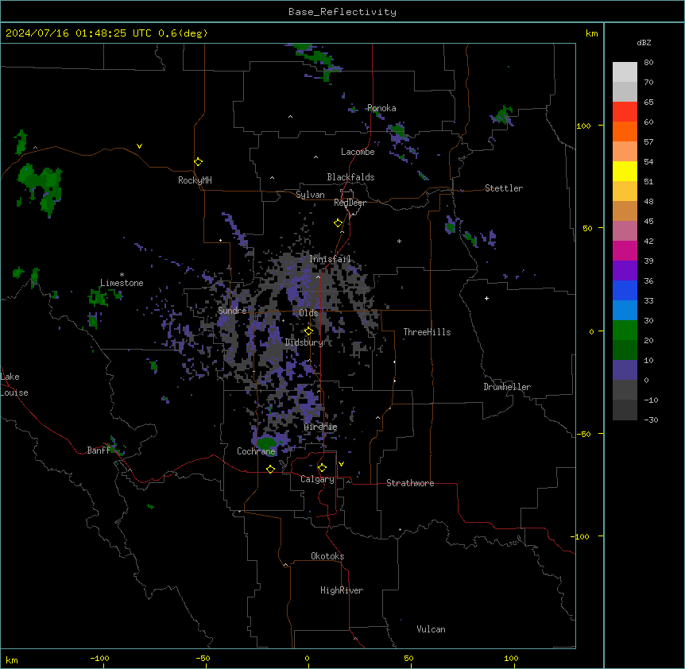
Task: Click the Sylvan label
Action: (x=310, y=195)
